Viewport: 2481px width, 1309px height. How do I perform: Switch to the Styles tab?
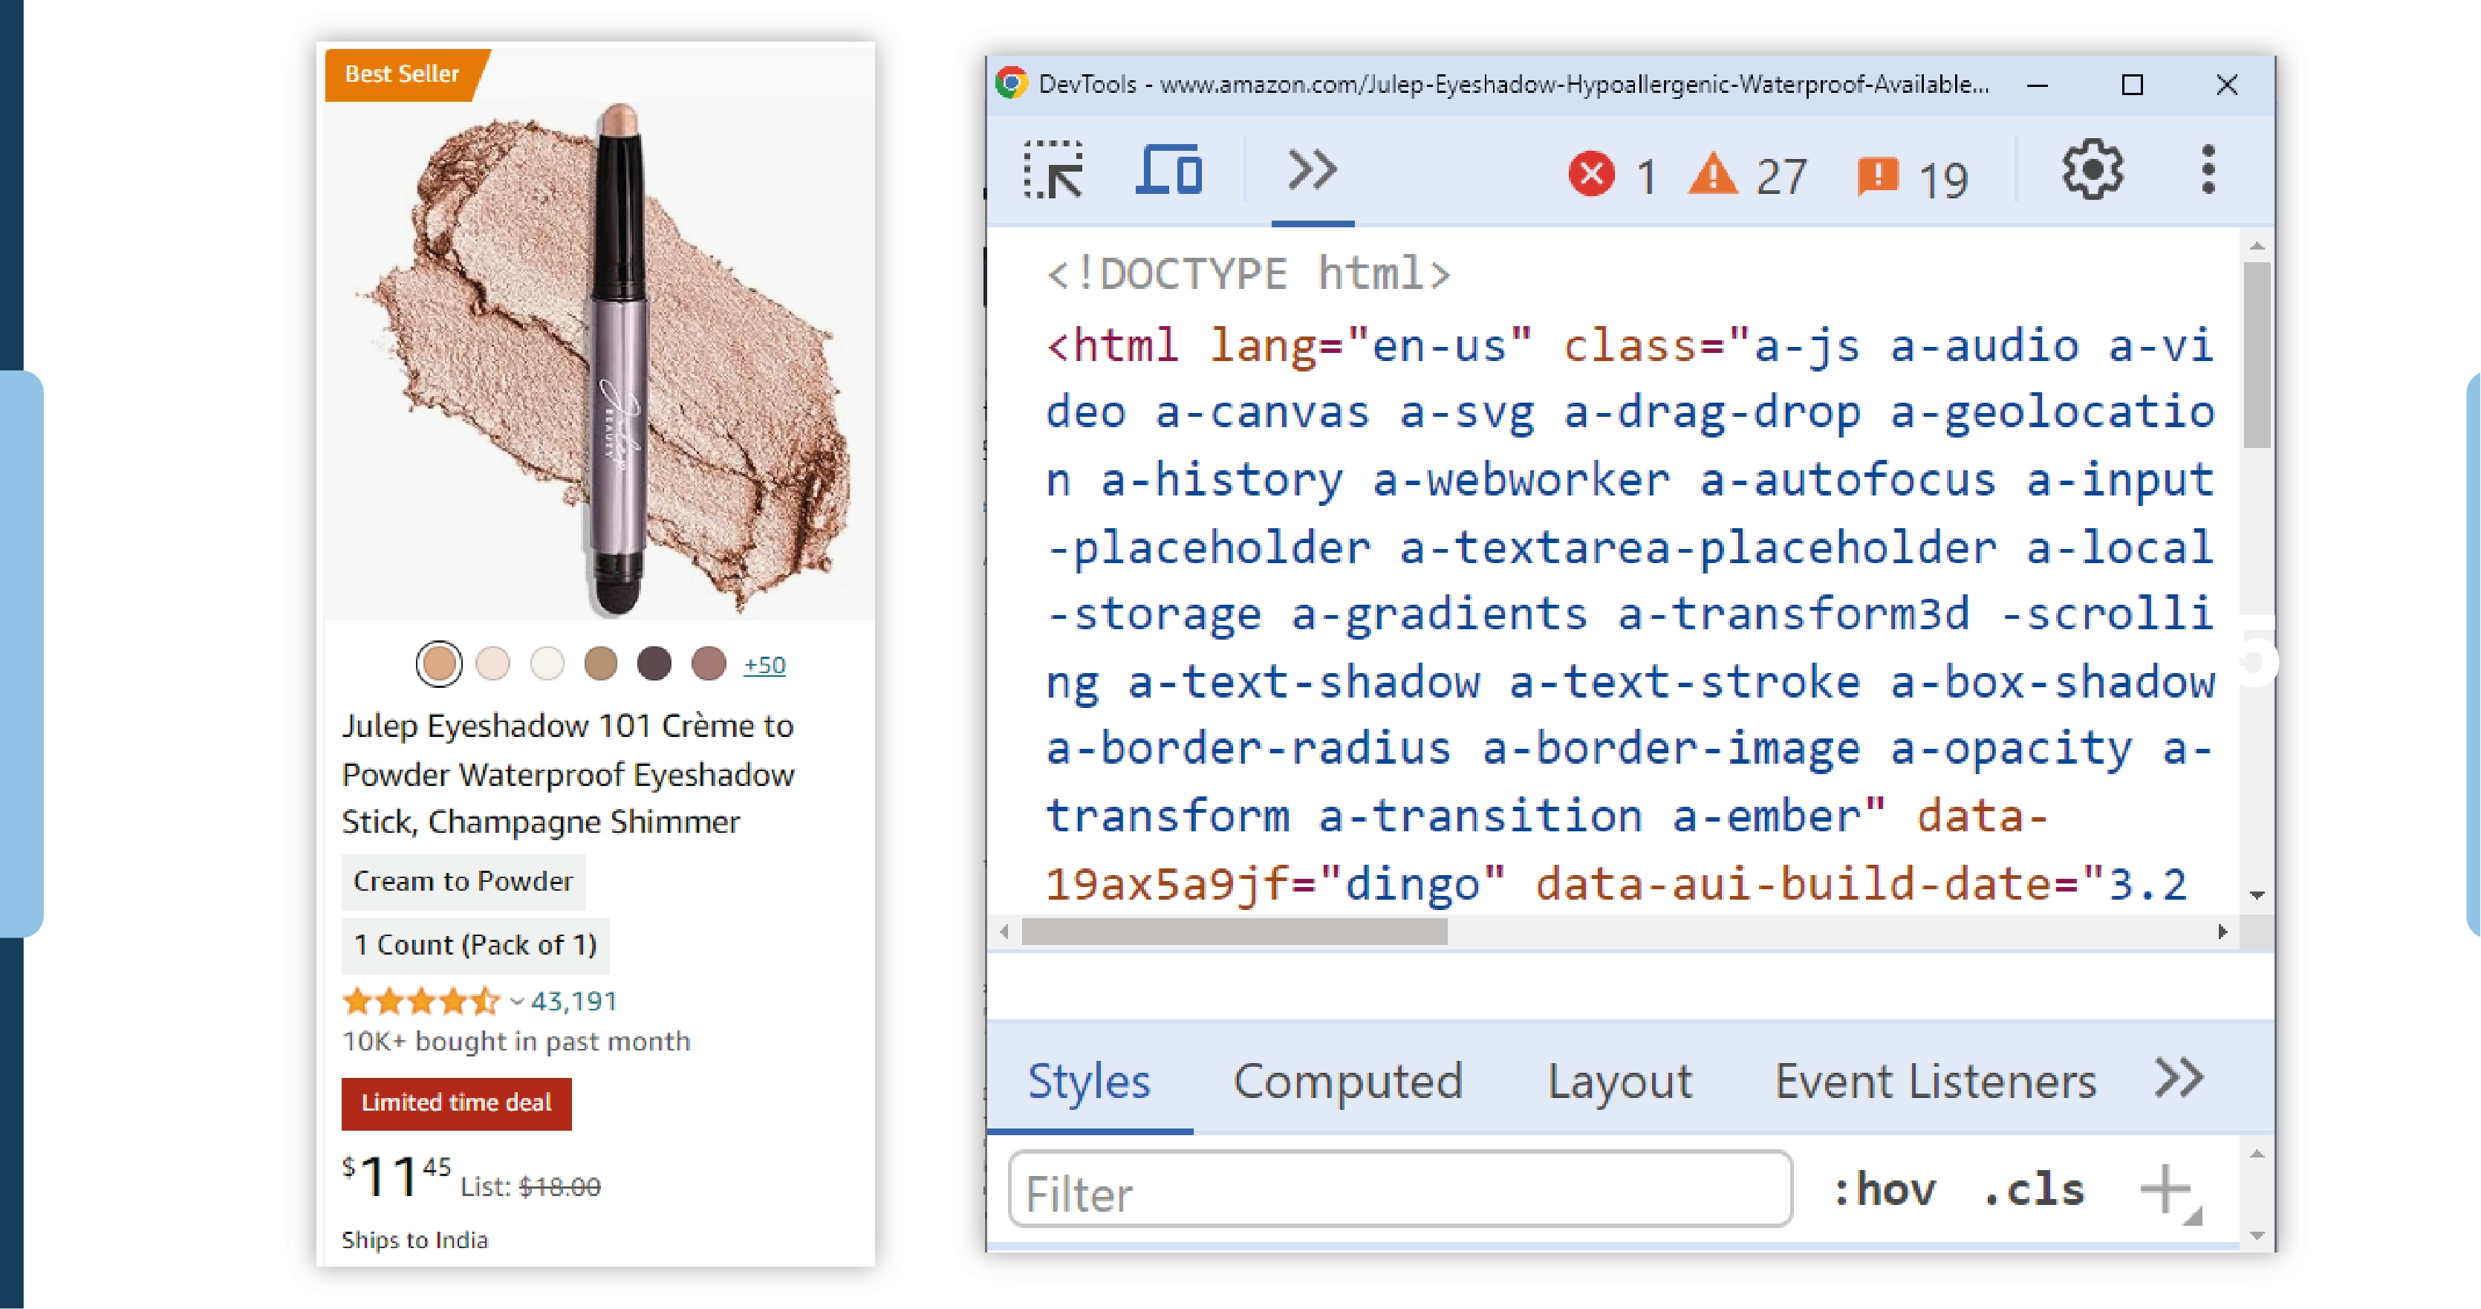pos(1089,1081)
